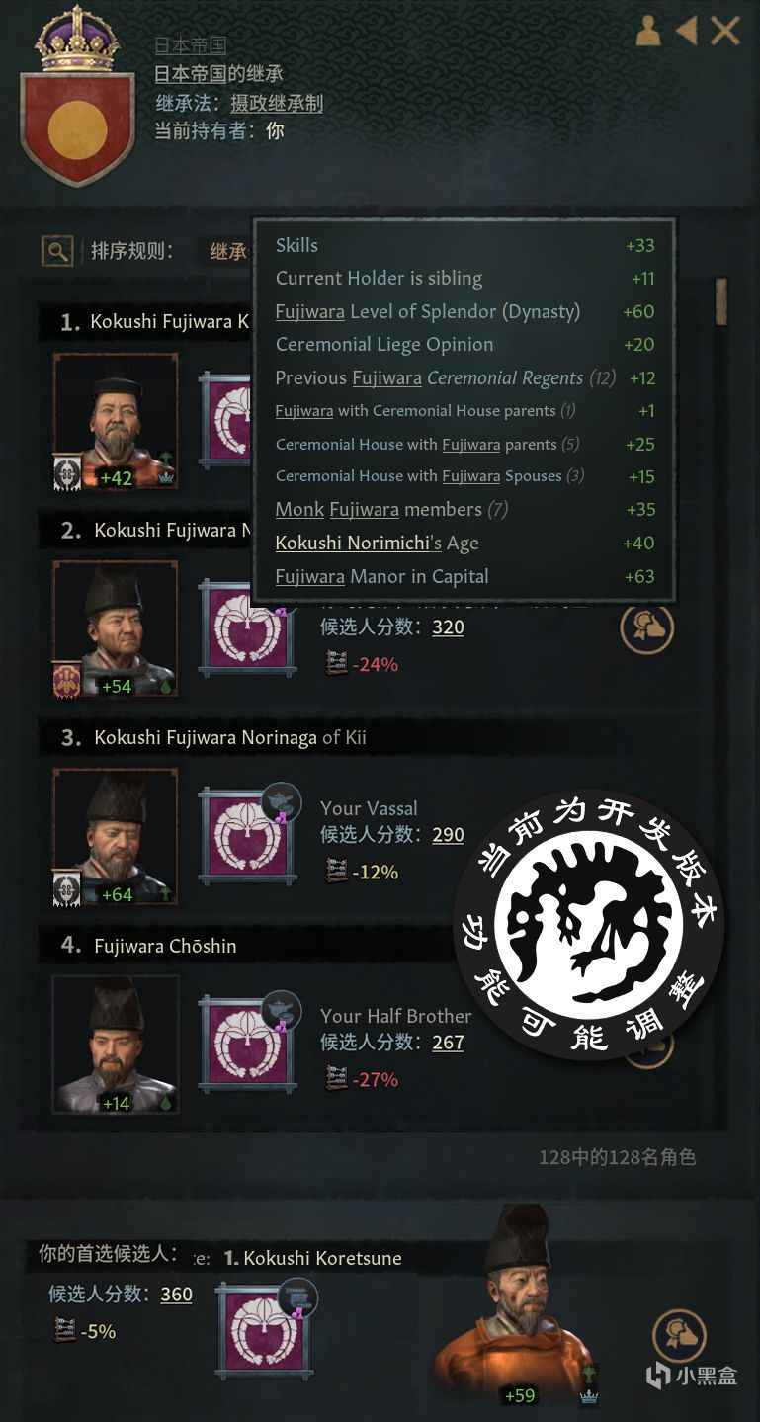
Task: Click the candidate list scrollbar handle
Action: click(721, 301)
